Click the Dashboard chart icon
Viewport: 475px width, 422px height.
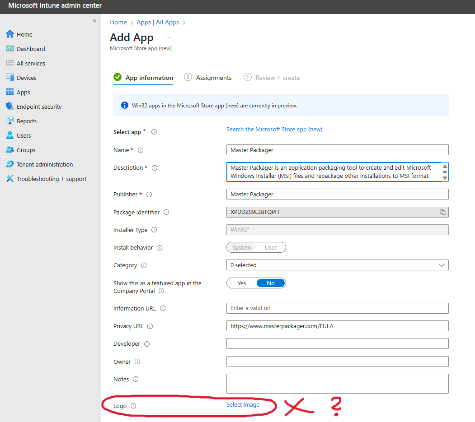point(9,49)
